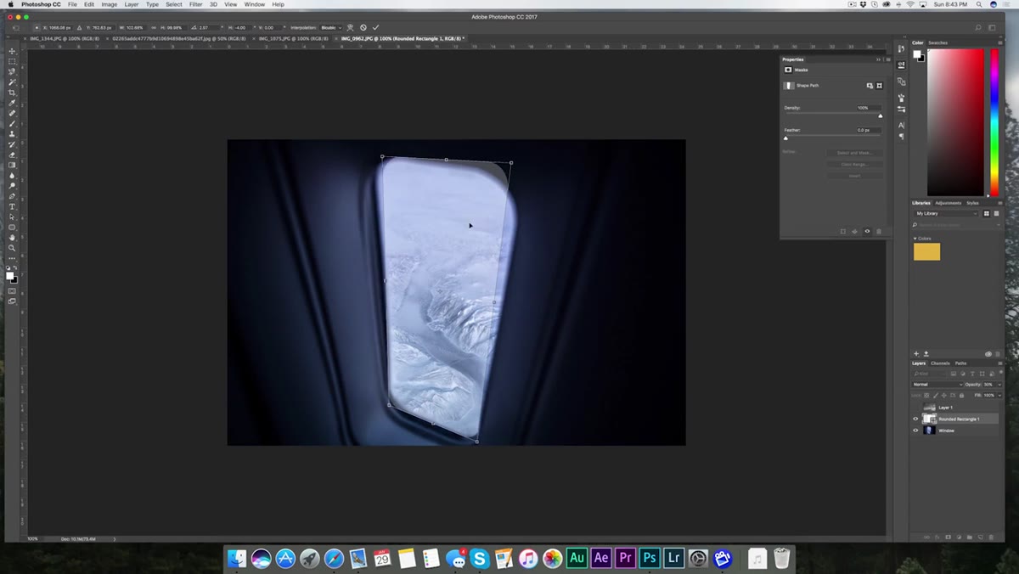Toggle link to maintain aspect ratio
Image resolution: width=1019 pixels, height=574 pixels.
point(154,27)
